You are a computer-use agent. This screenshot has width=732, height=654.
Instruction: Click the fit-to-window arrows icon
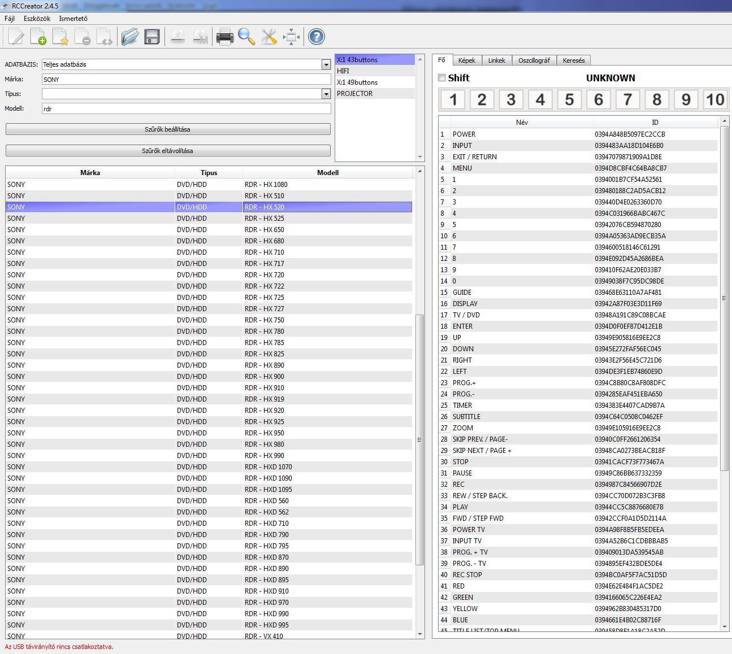tap(291, 37)
